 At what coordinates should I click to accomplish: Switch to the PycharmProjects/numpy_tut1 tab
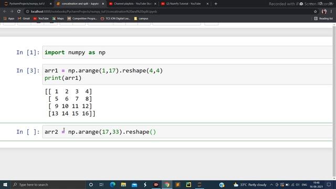click(27, 4)
